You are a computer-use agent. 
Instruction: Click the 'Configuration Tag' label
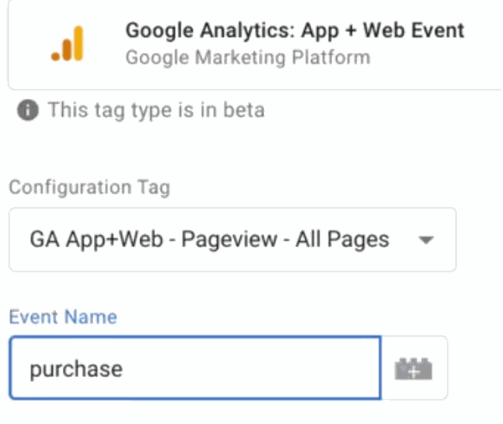coord(89,187)
